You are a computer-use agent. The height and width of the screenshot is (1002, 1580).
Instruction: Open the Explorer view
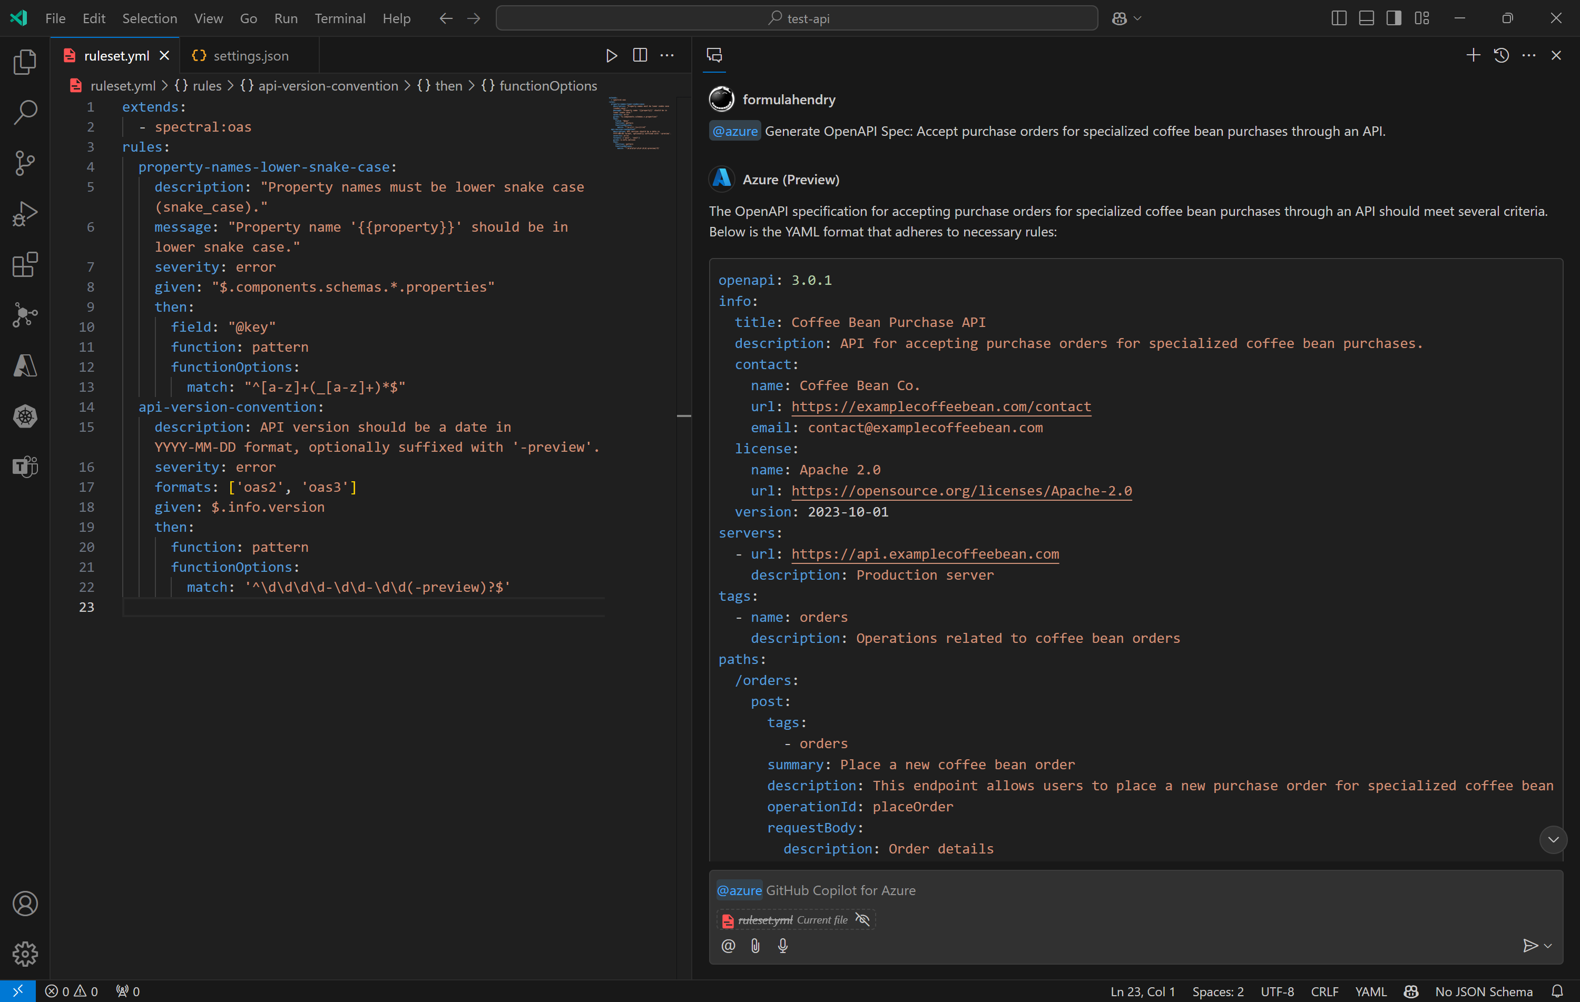coord(25,62)
